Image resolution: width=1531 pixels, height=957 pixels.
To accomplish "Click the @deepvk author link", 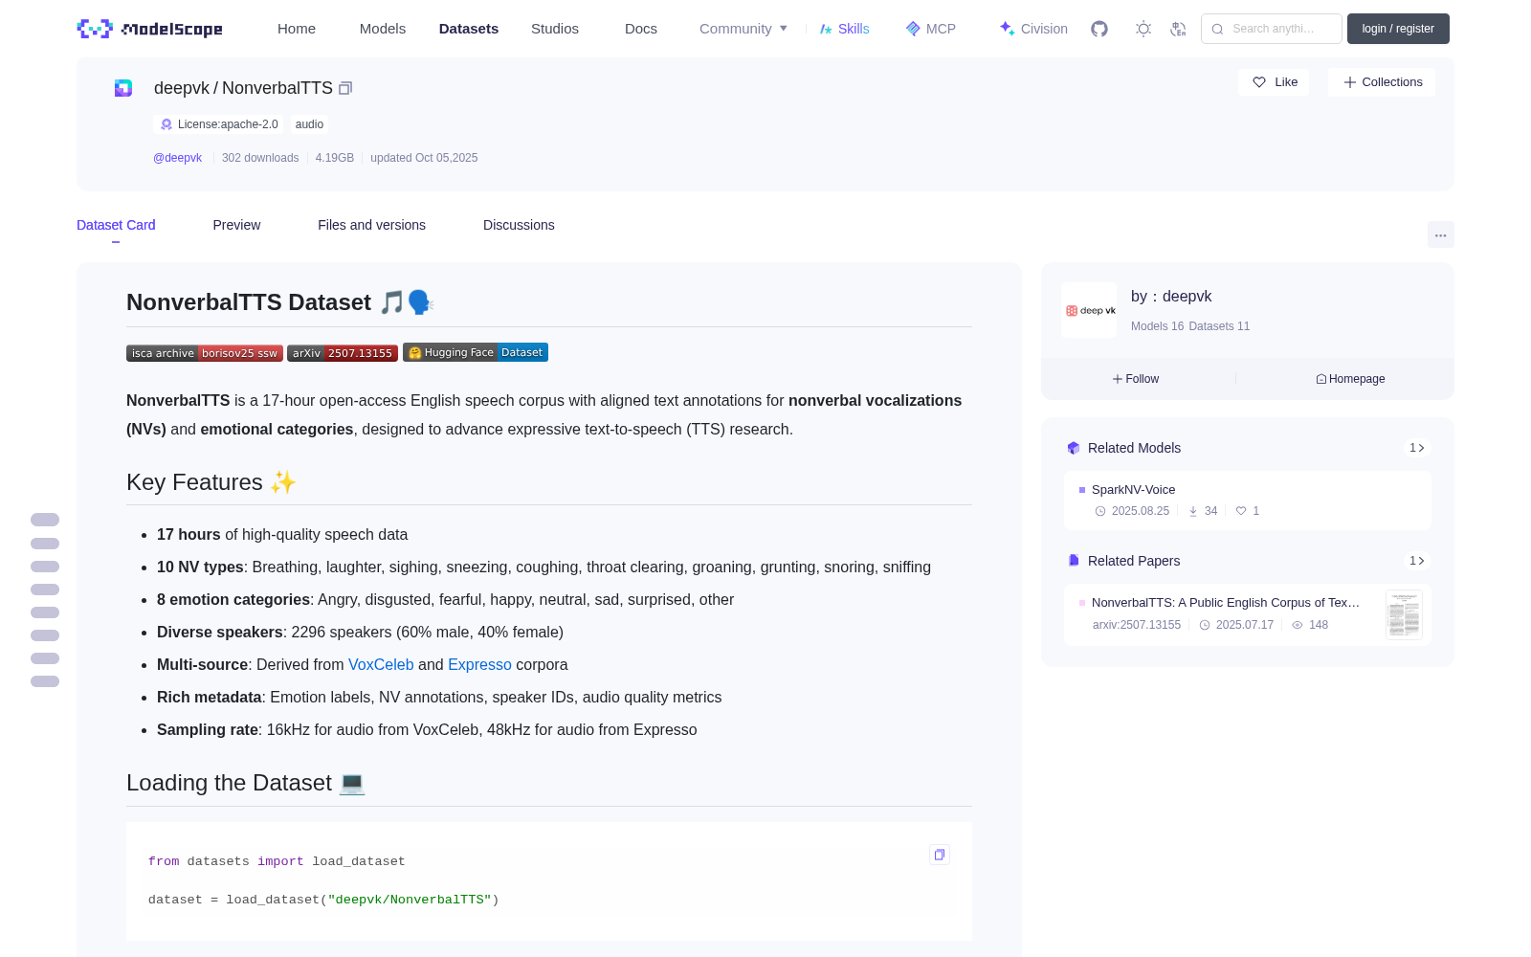I will click(177, 158).
